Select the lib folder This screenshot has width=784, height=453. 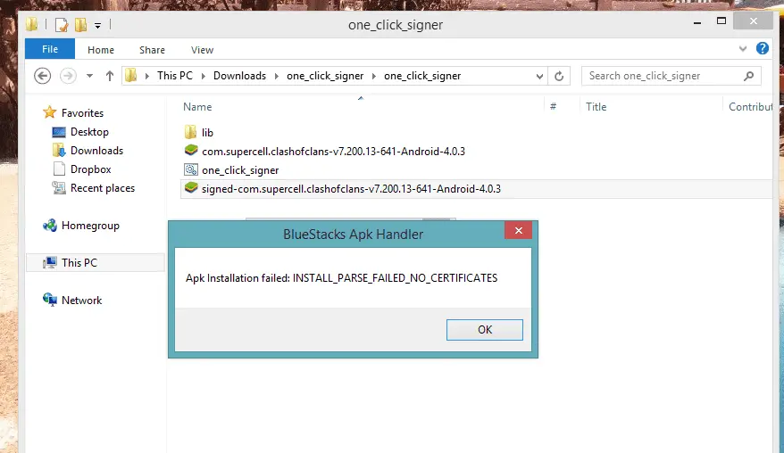[x=207, y=133]
